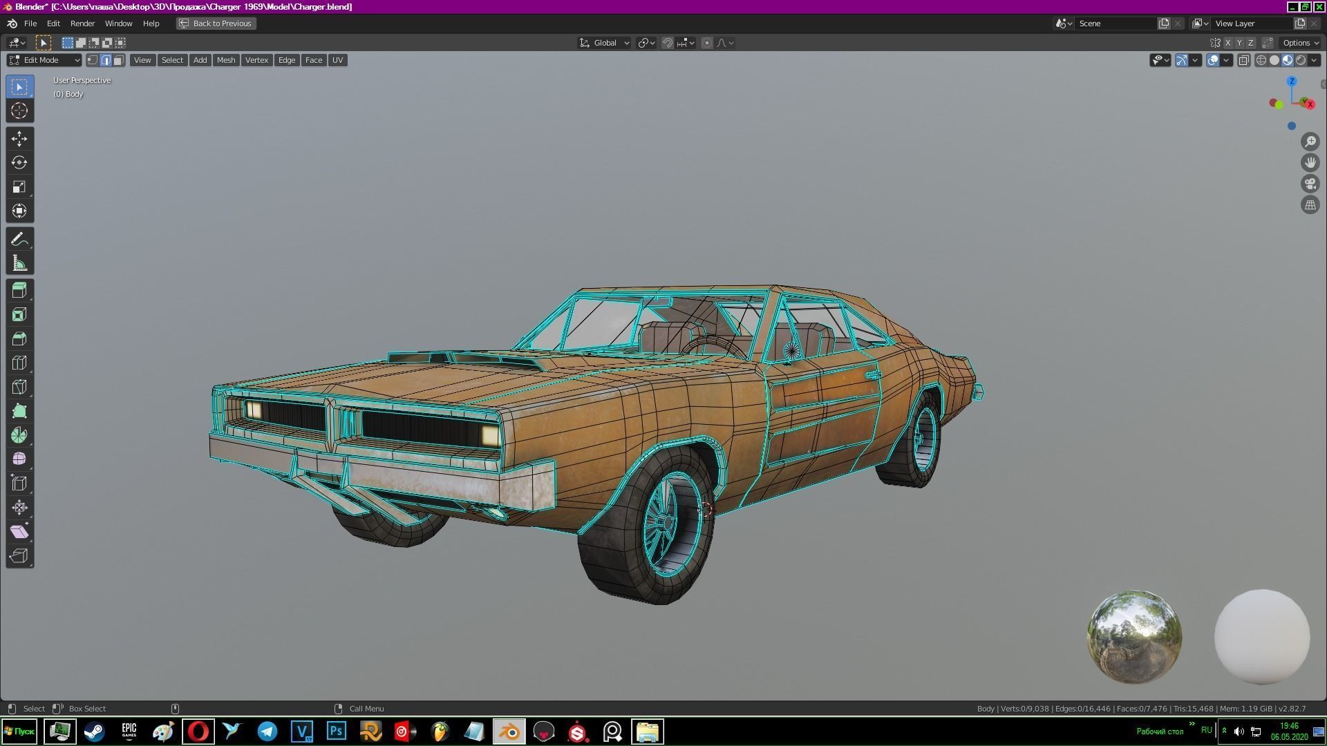Open the pivot point dropdown
Image resolution: width=1327 pixels, height=746 pixels.
coord(646,43)
